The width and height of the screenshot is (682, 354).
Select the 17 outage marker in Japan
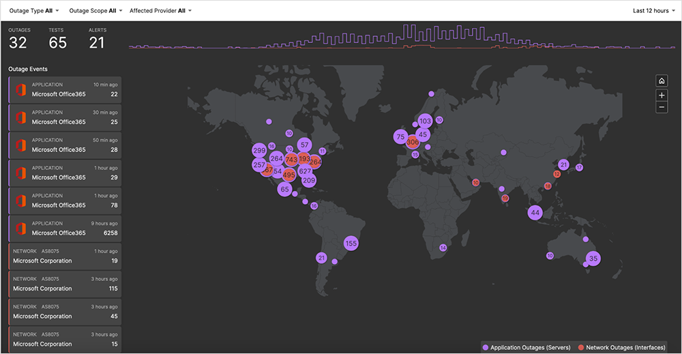tap(579, 167)
